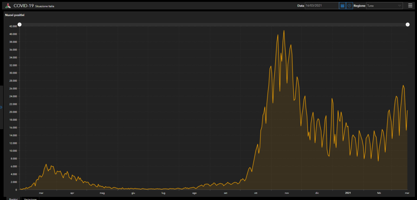
Task: Click the lug x-axis label
Action: coord(163,193)
